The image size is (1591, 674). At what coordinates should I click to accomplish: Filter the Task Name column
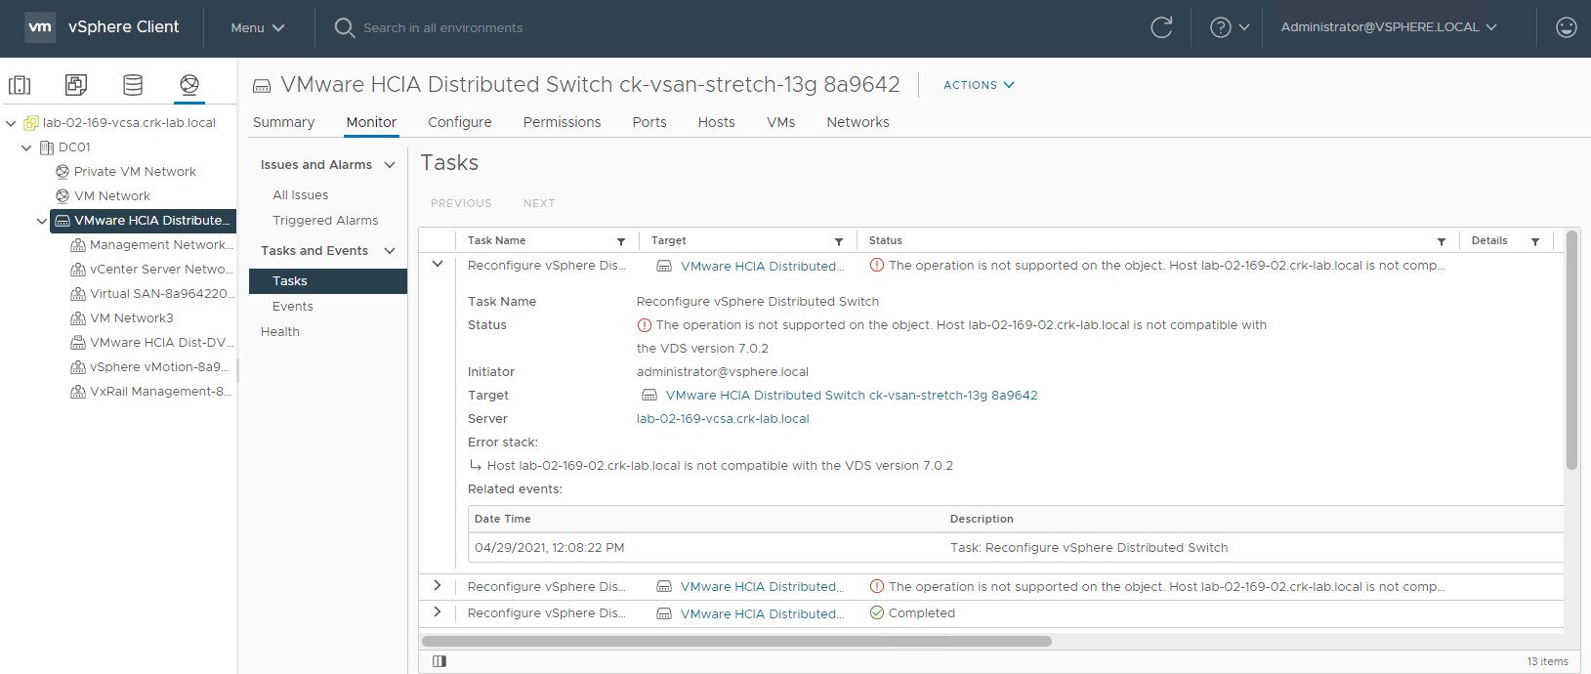coord(620,241)
